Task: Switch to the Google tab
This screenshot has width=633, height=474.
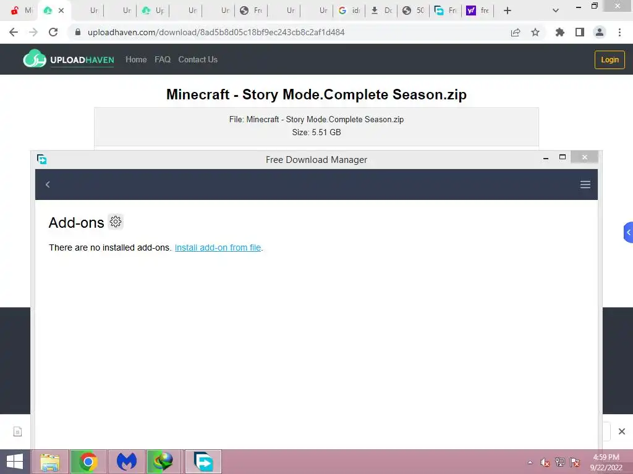Action: pyautogui.click(x=349, y=10)
